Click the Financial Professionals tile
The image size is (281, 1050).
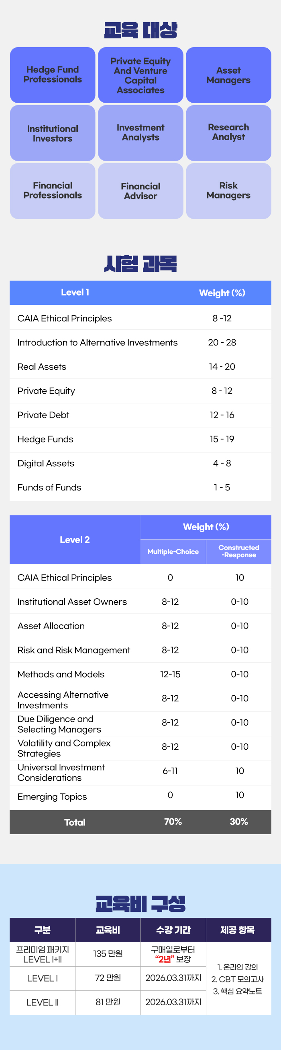(x=53, y=191)
